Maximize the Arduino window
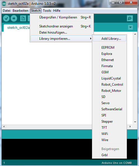Viewport: 139px width, 166px height. [x=121, y=3]
